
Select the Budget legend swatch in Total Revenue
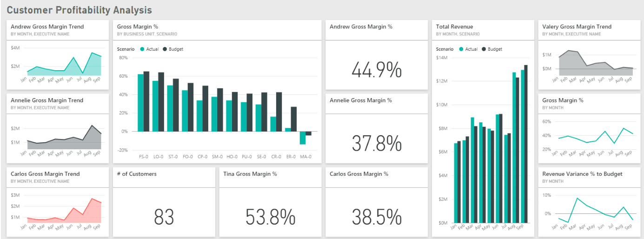coord(484,49)
